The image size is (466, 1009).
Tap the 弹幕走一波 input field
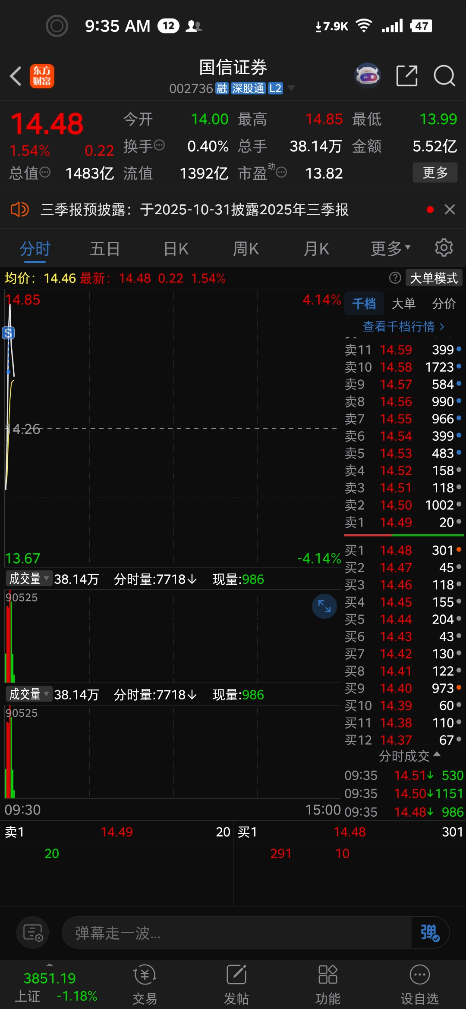[236, 933]
